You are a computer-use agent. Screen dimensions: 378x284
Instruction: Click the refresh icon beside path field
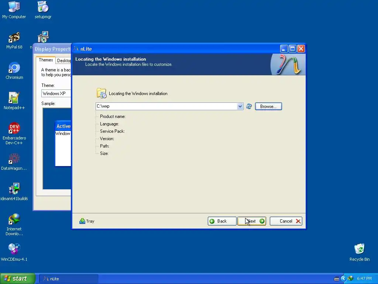[x=249, y=106]
